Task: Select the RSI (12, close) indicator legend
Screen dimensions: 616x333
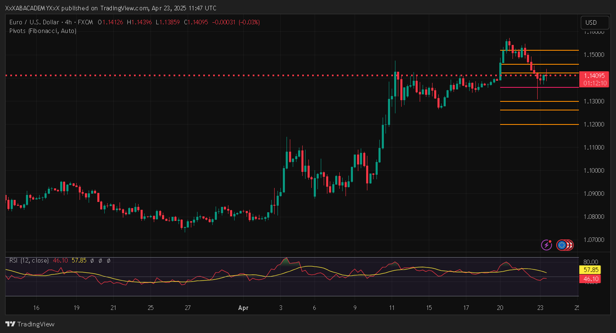Action: (29, 260)
